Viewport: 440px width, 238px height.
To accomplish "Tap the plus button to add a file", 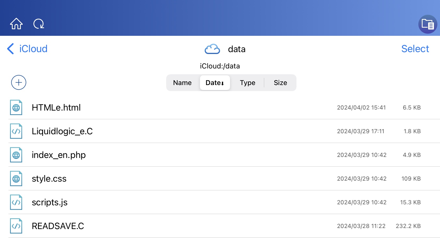I will tap(18, 82).
